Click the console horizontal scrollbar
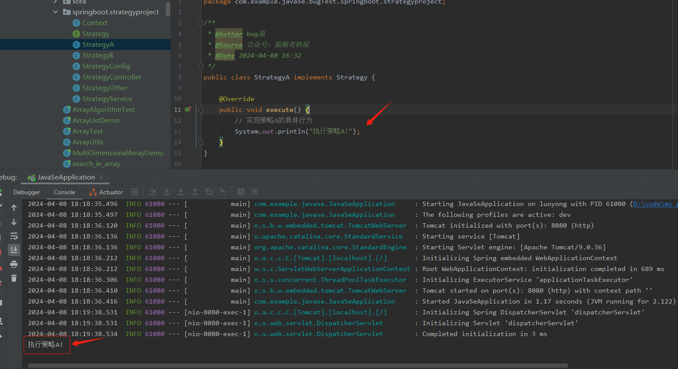678x369 pixels. [x=298, y=366]
